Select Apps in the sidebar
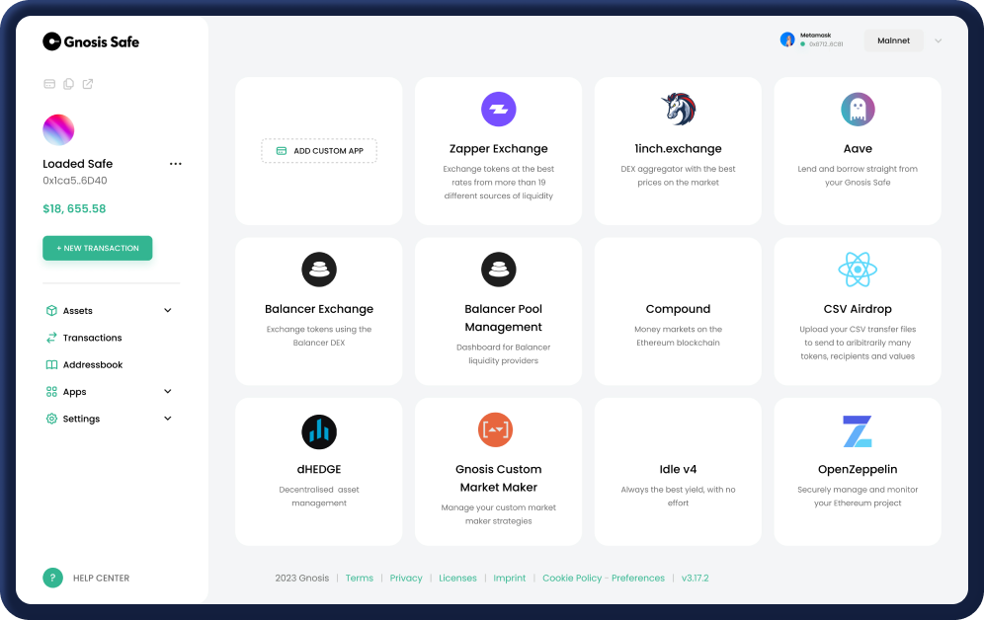The height and width of the screenshot is (620, 984). pyautogui.click(x=75, y=392)
